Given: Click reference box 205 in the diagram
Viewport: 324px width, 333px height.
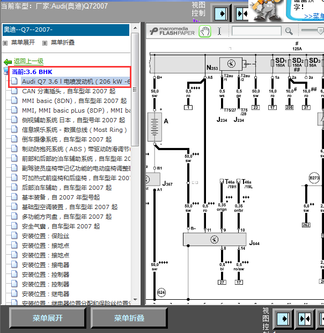Looking at the screenshot, I should 289,107.
